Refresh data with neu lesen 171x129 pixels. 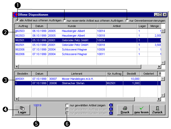tap(141, 110)
